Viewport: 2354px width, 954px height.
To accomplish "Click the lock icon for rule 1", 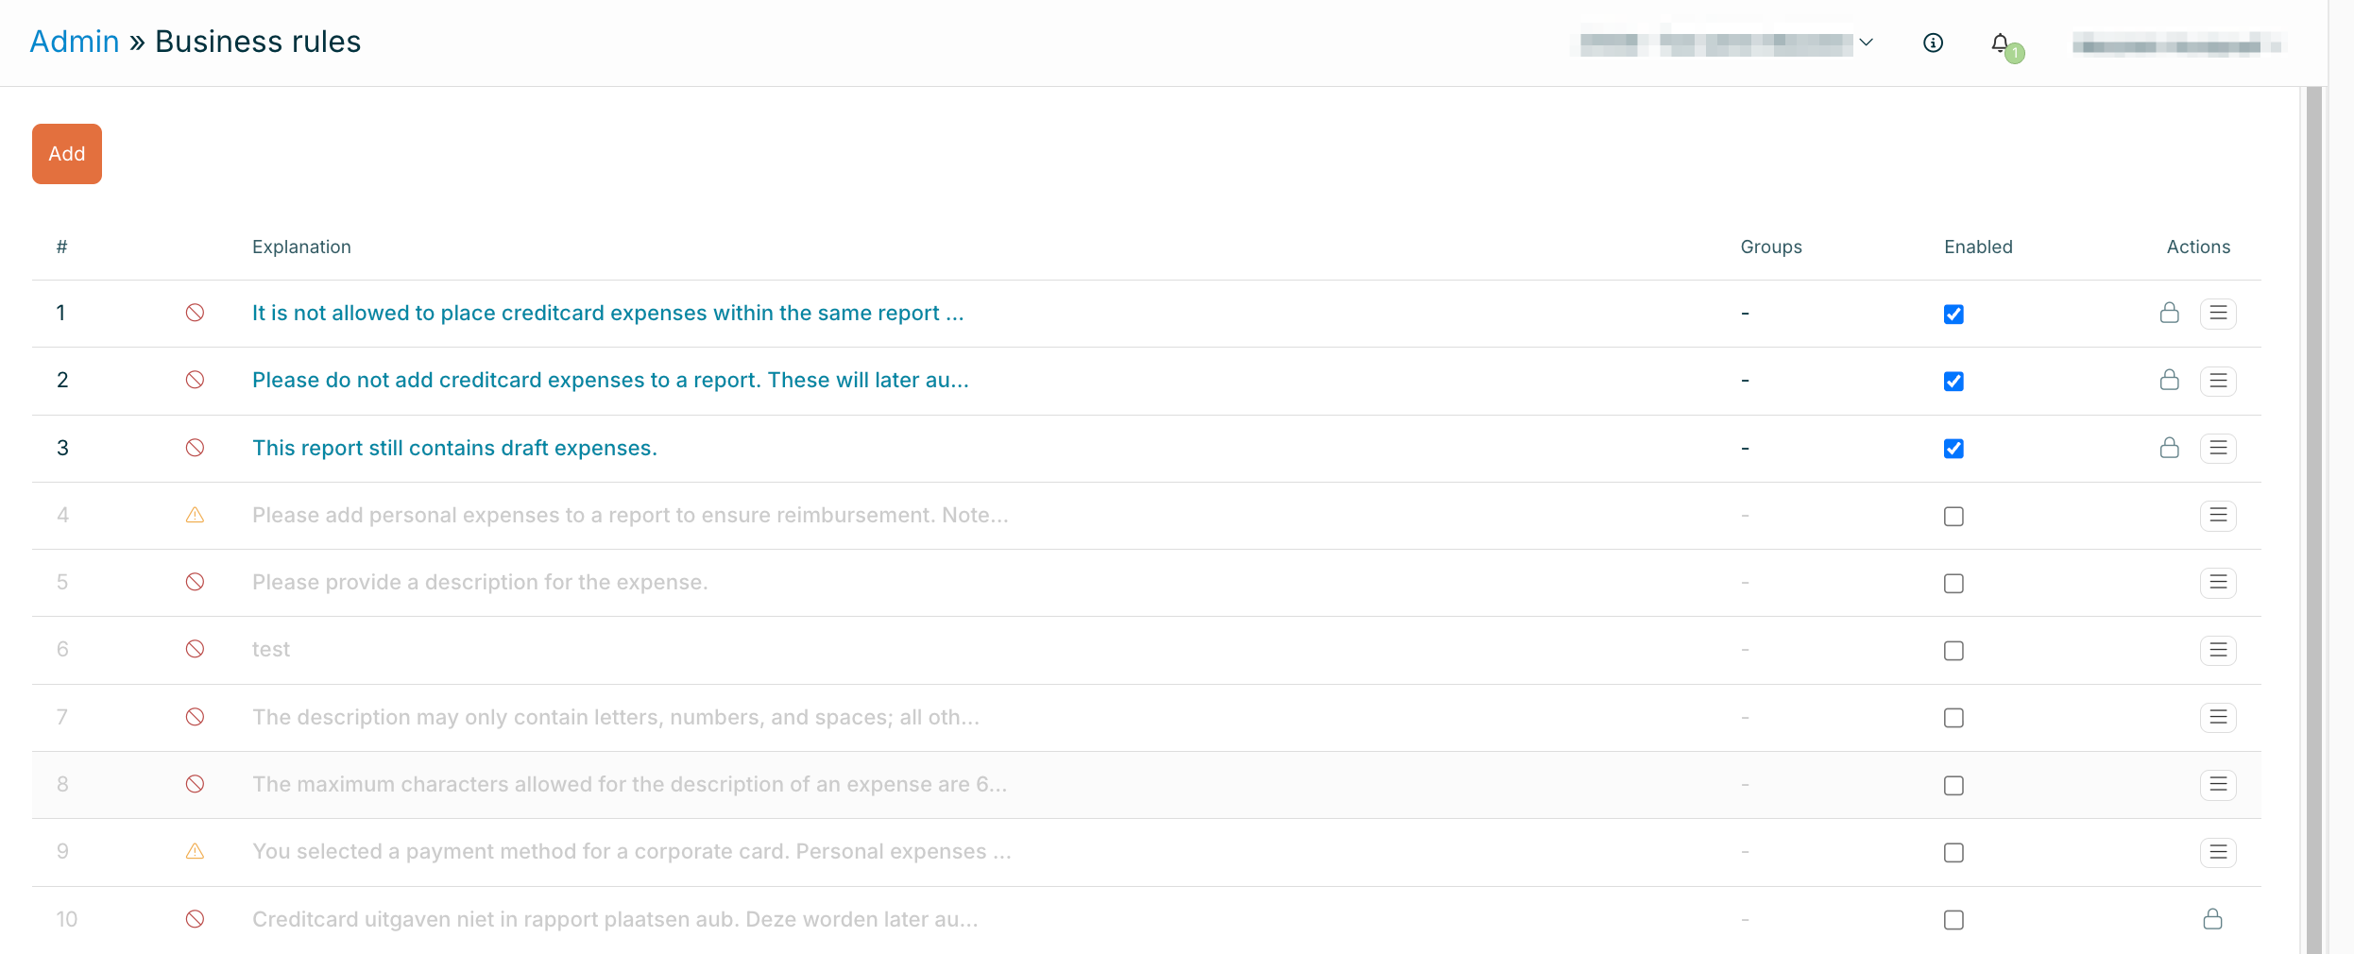I will (2169, 313).
